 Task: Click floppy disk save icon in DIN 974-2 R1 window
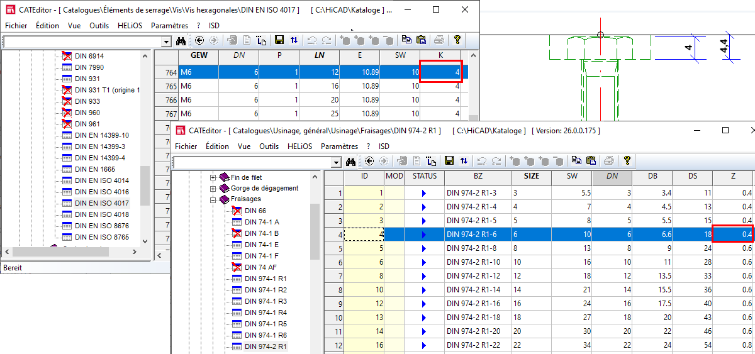coord(449,161)
